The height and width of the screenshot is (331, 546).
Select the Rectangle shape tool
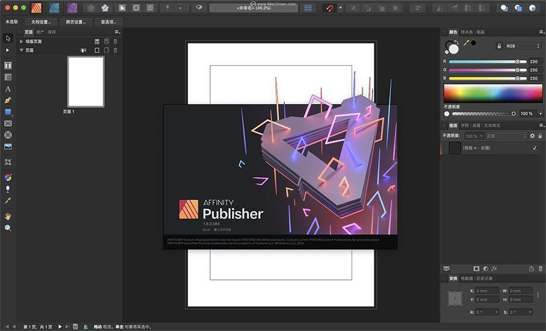click(x=8, y=112)
